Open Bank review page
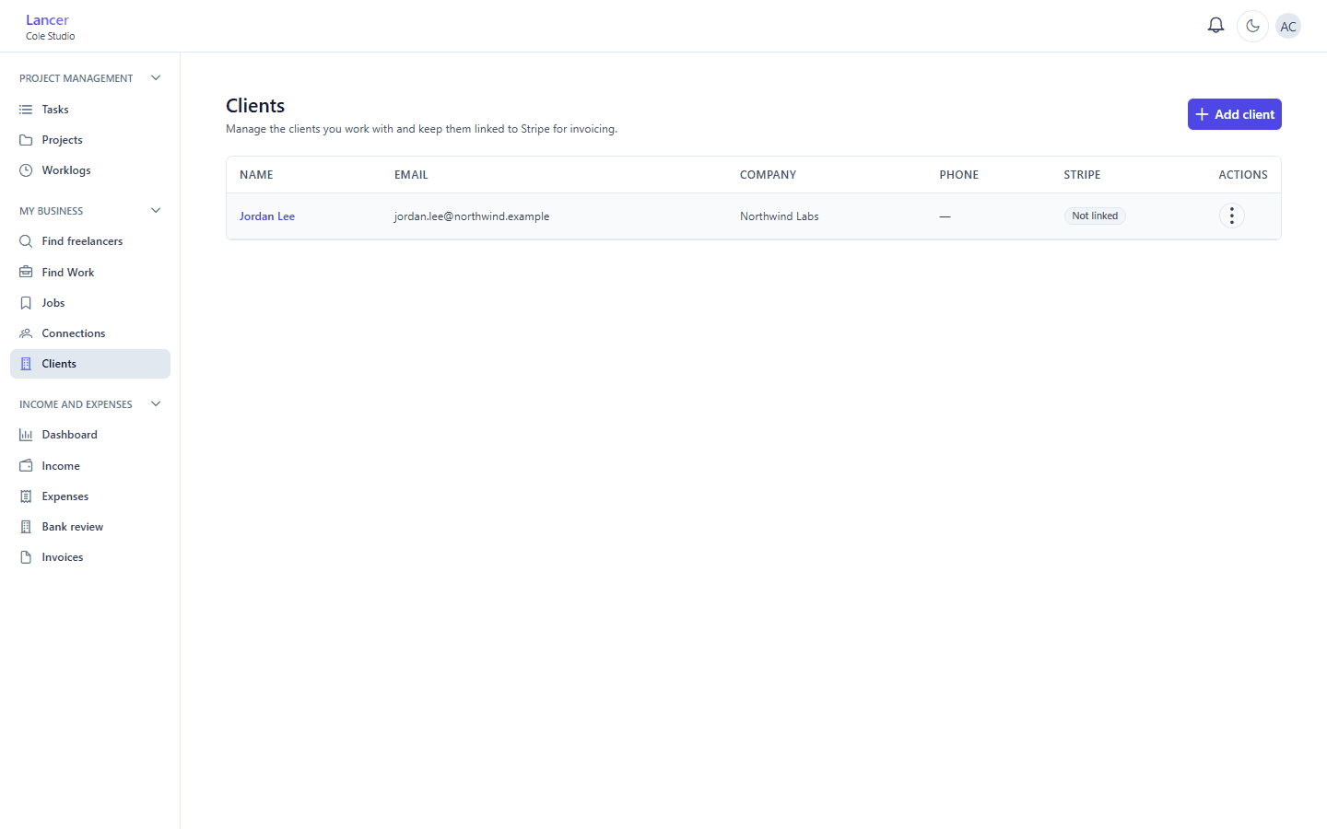 [x=90, y=527]
